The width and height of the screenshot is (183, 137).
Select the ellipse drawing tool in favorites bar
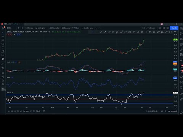click(113, 32)
